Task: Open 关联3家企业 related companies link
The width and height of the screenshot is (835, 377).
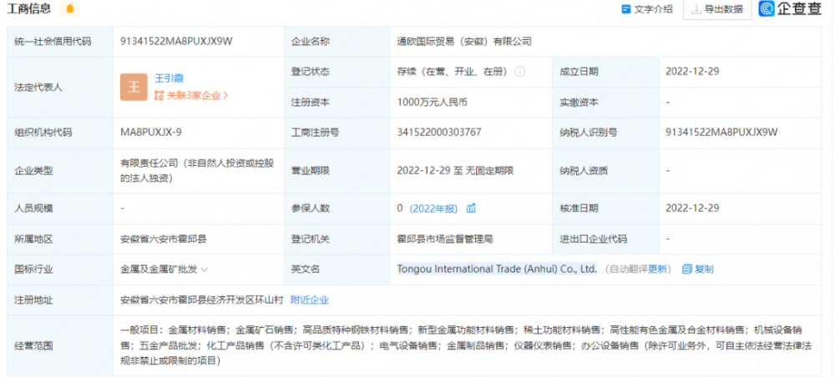Action: tap(191, 96)
